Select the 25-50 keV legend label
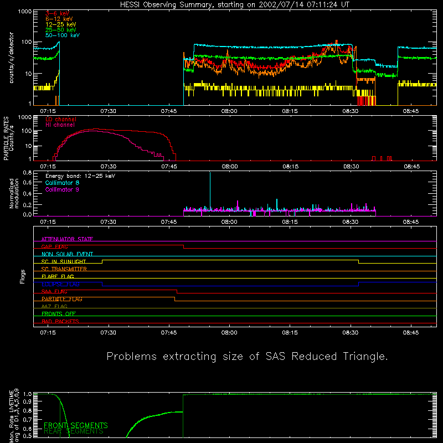Screen dimensions: 443x443 click(61, 30)
